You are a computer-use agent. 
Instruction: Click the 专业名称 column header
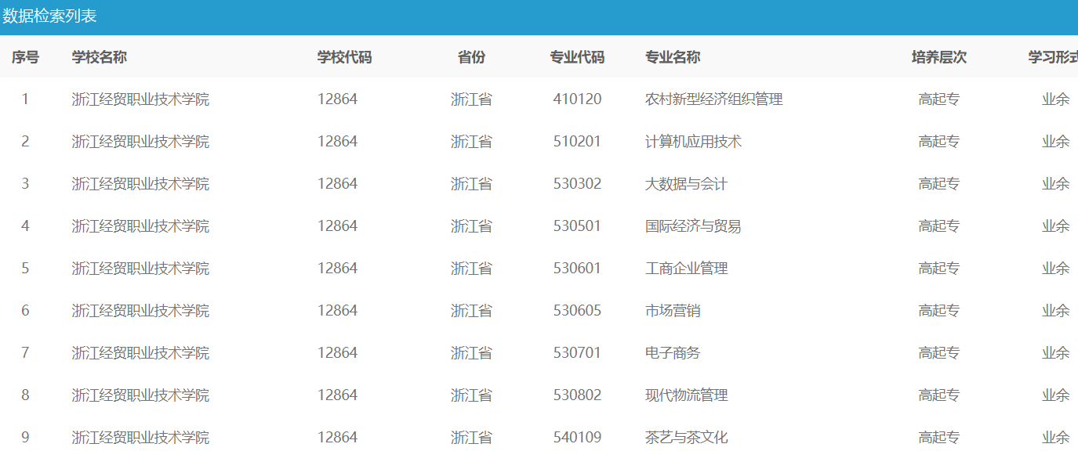(673, 57)
